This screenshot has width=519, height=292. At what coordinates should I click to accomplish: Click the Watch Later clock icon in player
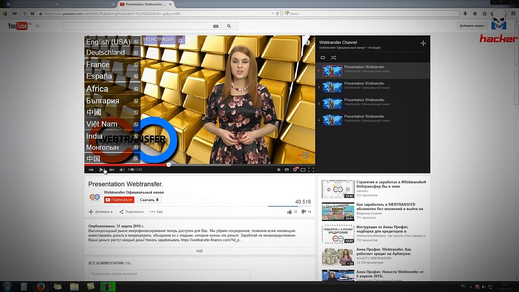(x=279, y=170)
